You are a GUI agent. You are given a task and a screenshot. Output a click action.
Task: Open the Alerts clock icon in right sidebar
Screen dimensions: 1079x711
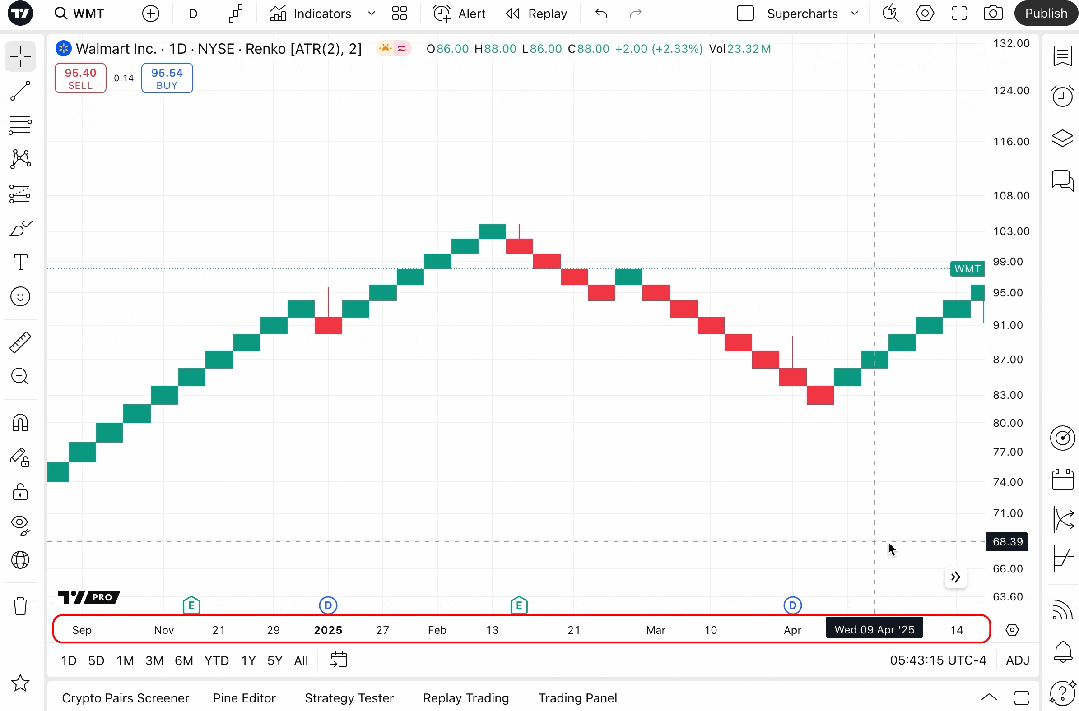click(x=1062, y=96)
